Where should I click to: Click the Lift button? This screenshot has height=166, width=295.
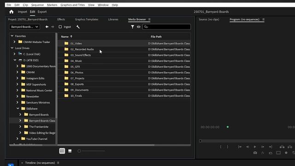point(282,147)
